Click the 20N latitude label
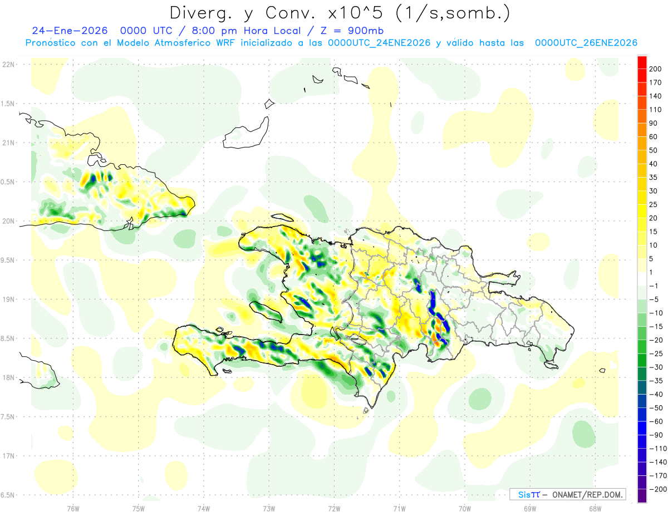This screenshot has width=668, height=516. (8, 221)
